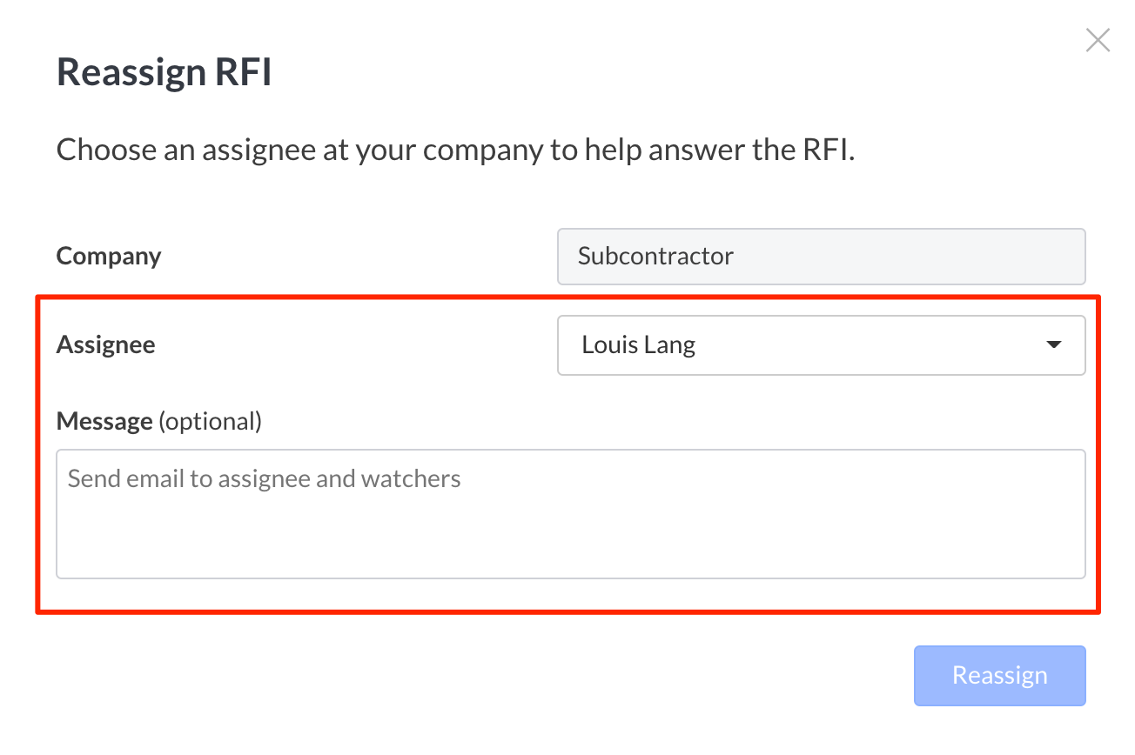Click the Assignee field label
Viewport: 1135px width, 755px height.
point(106,345)
